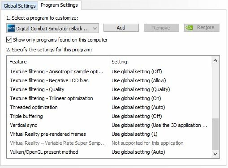Select Virtual Reality pre-rendered frames row
228x168 pixels.
coord(109,134)
